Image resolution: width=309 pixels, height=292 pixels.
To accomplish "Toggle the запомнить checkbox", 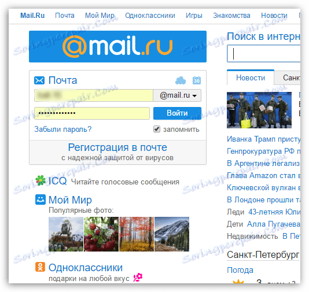I will pyautogui.click(x=157, y=129).
